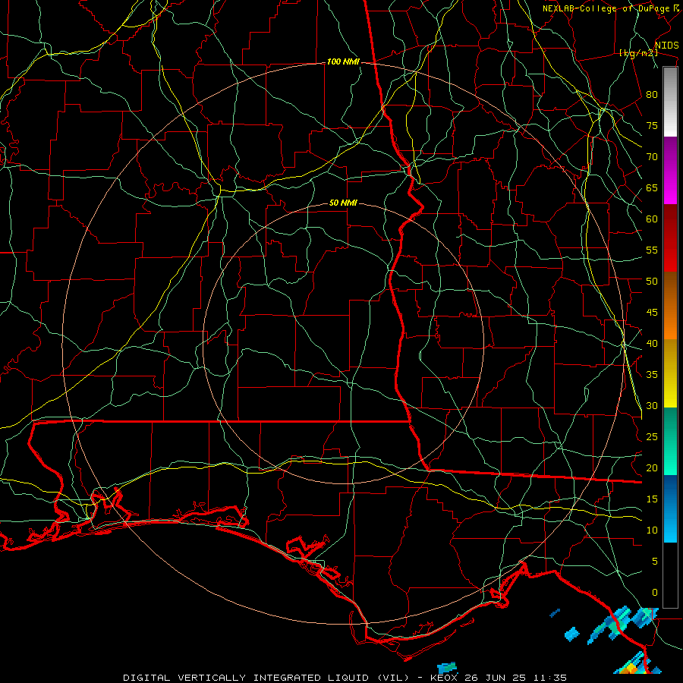This screenshot has height=683, width=683.
Task: Click the 26 JUN 25 date in the footer
Action: [x=496, y=678]
